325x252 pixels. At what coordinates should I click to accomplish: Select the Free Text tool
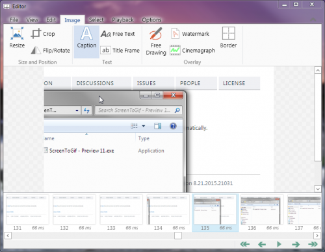point(118,34)
